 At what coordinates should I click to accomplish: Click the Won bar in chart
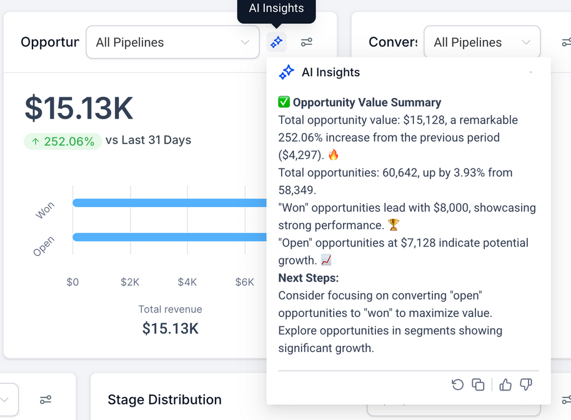(x=169, y=203)
